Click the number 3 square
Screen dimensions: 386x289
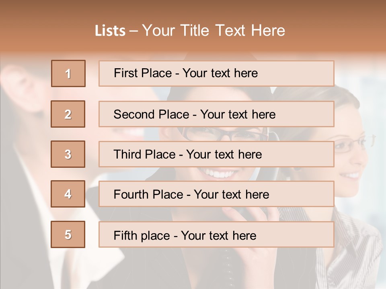click(68, 154)
